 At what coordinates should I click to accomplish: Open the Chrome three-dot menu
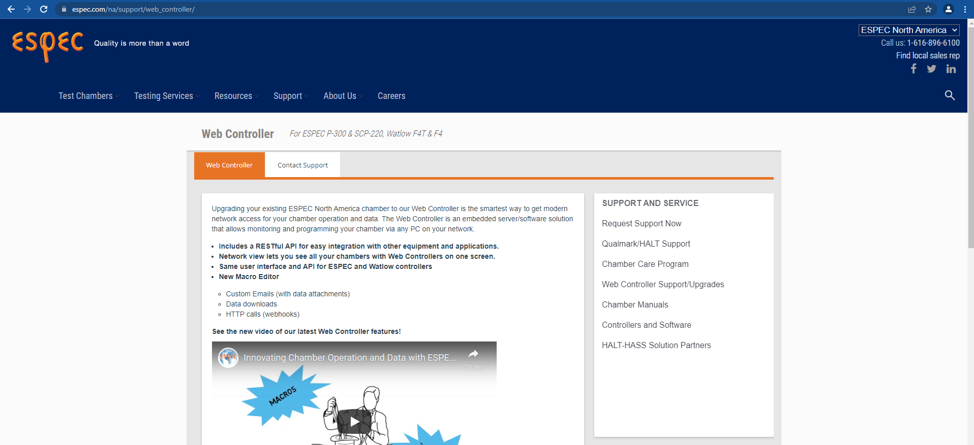[x=965, y=9]
